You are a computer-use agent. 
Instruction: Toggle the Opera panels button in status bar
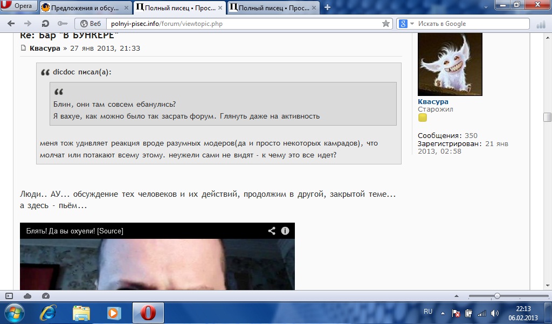9,296
